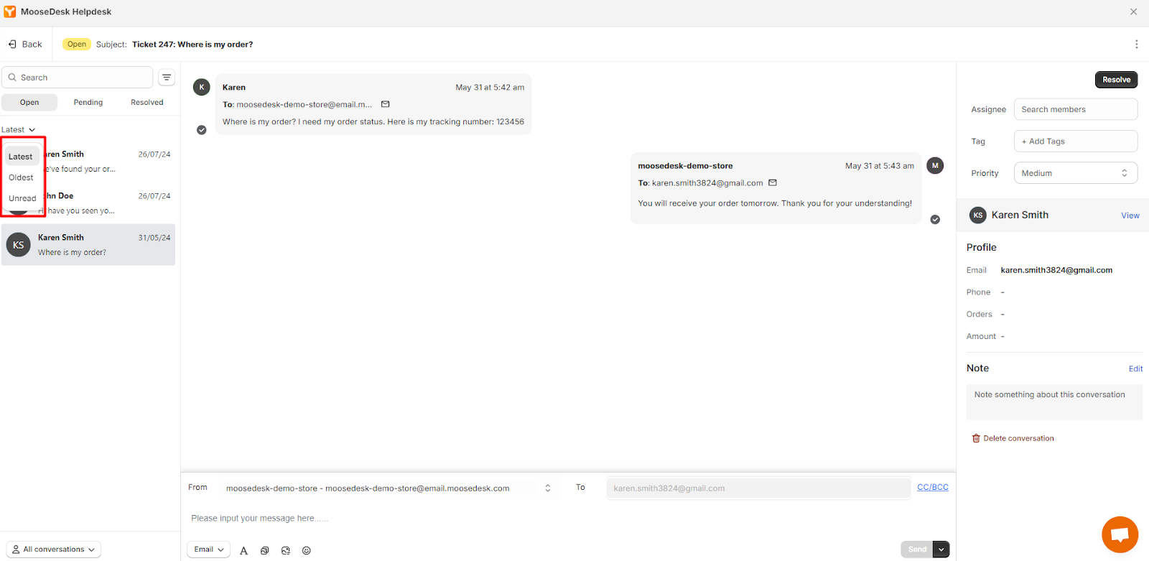Open the Email channel dropdown

(209, 550)
